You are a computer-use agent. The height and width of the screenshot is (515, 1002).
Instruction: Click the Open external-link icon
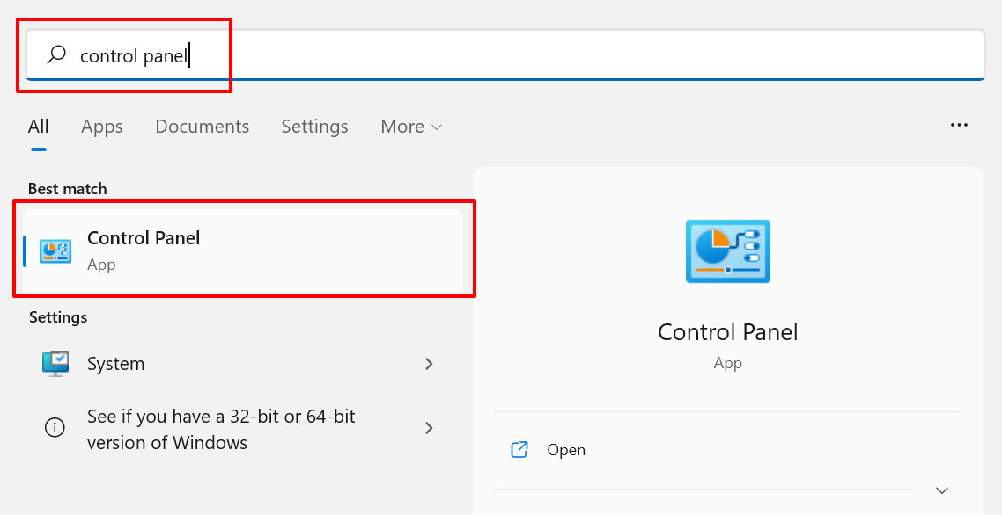click(x=519, y=450)
